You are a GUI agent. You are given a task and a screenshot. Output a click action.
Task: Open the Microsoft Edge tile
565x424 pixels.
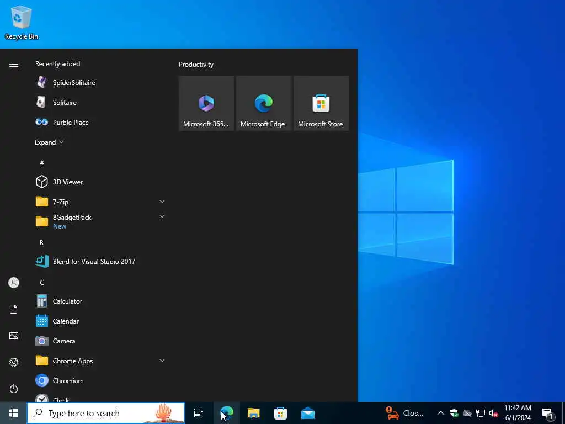coord(263,103)
